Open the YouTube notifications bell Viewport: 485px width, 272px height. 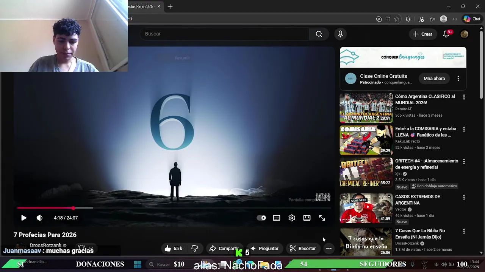coord(446,34)
